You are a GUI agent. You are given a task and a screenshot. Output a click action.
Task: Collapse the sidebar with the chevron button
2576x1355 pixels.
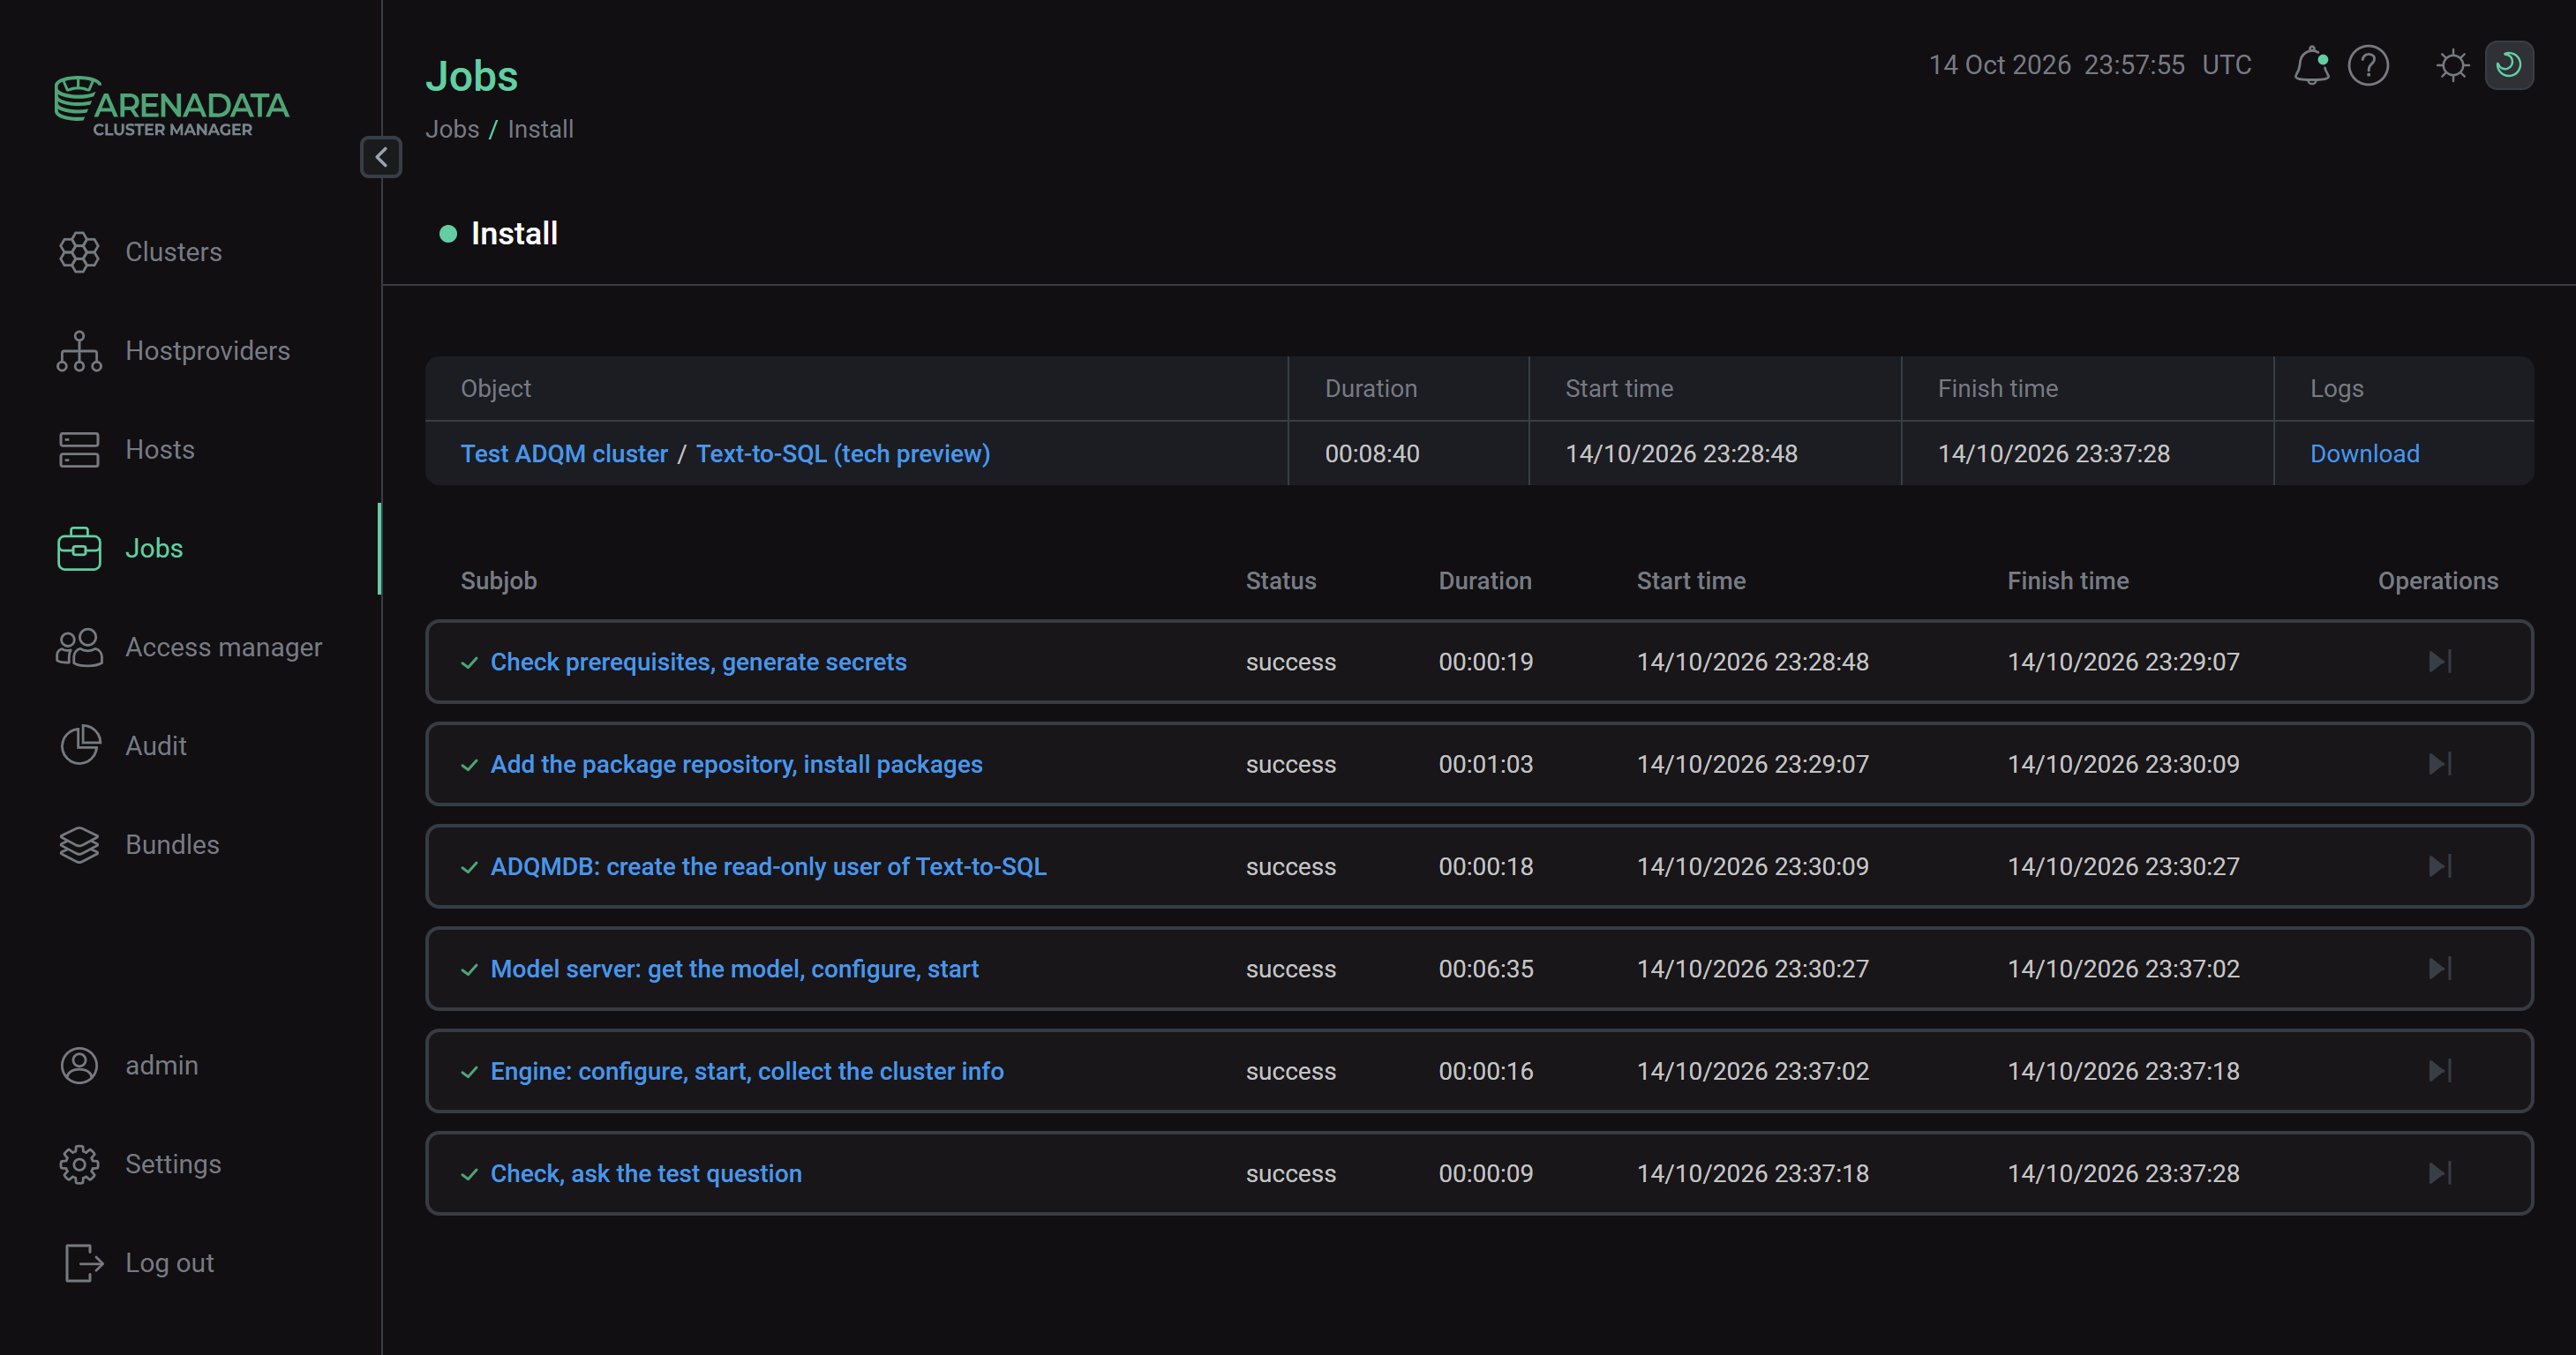[381, 157]
